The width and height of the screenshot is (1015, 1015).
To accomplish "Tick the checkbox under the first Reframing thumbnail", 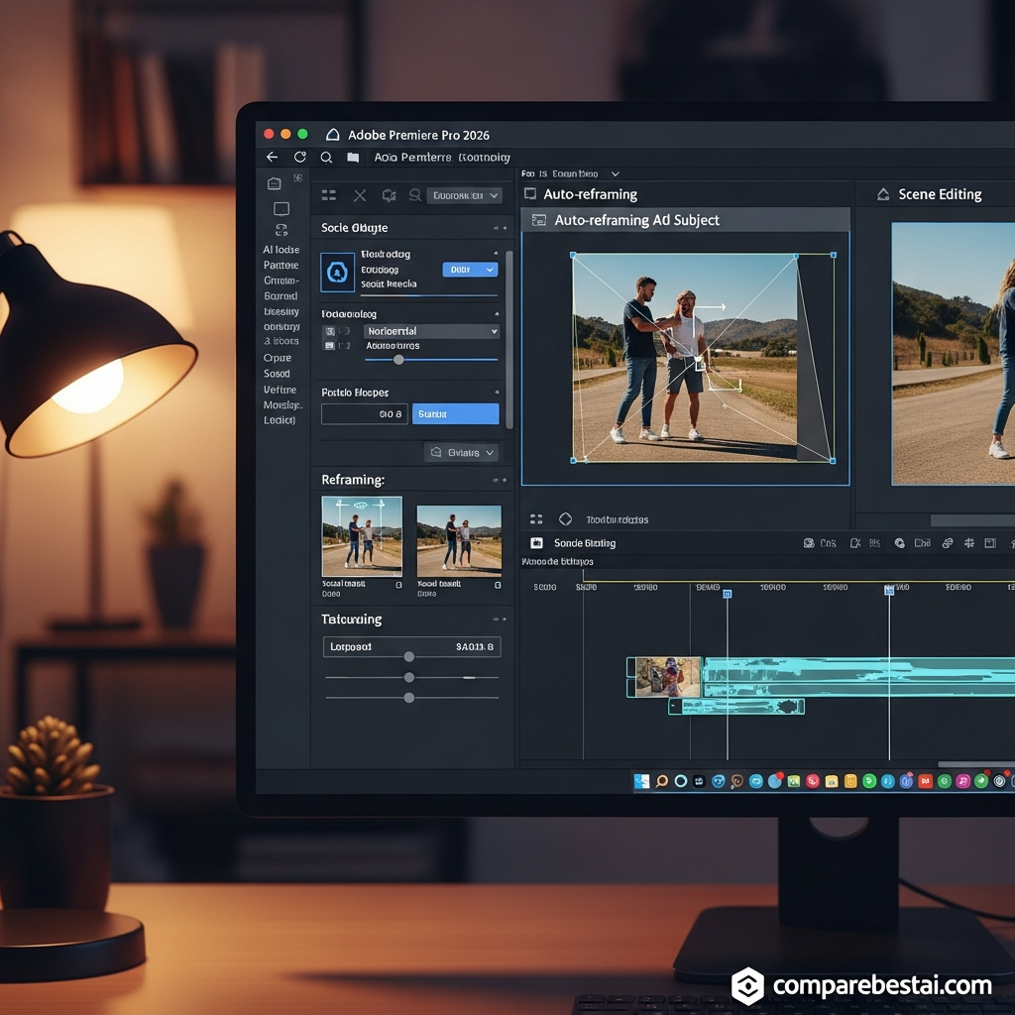I will pos(398,585).
